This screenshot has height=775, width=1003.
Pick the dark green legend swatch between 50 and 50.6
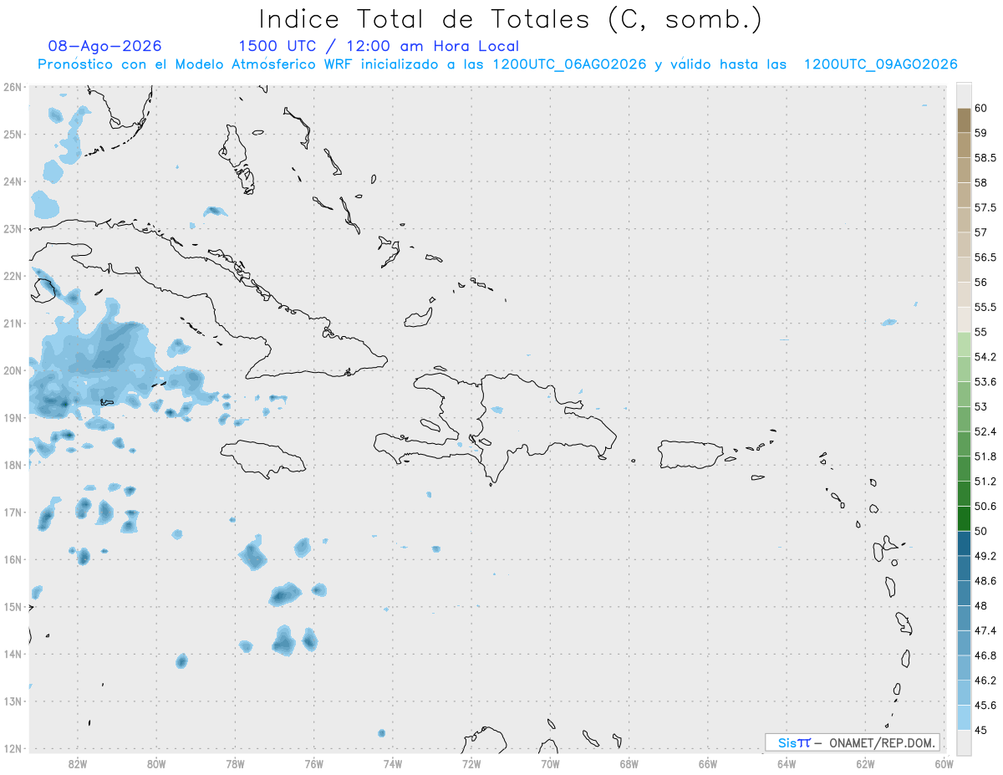[x=964, y=518]
